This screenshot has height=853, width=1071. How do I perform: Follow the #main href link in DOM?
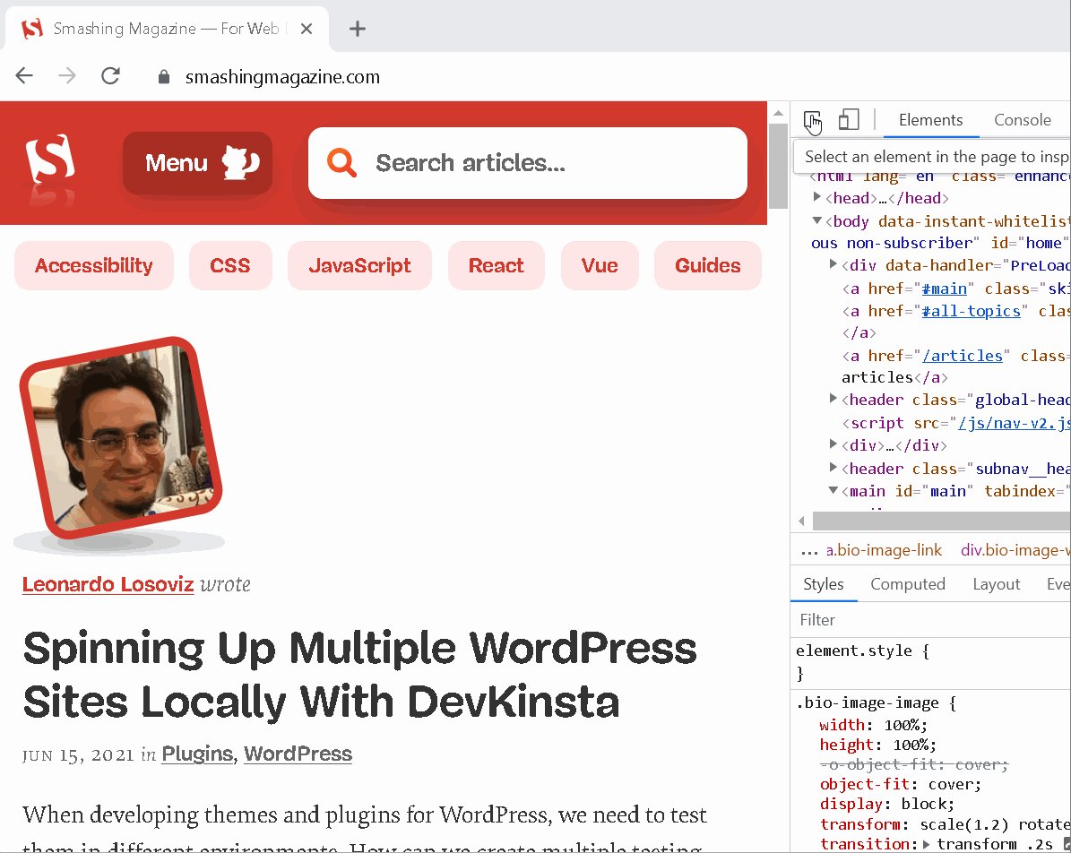point(944,289)
